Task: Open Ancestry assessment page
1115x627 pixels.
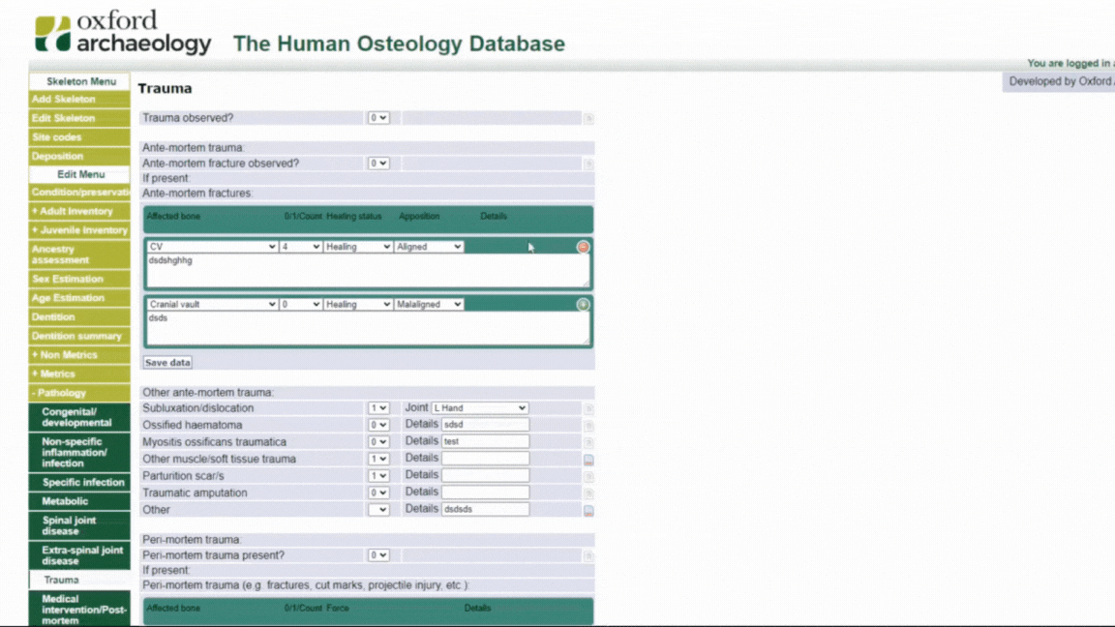Action: tap(79, 254)
